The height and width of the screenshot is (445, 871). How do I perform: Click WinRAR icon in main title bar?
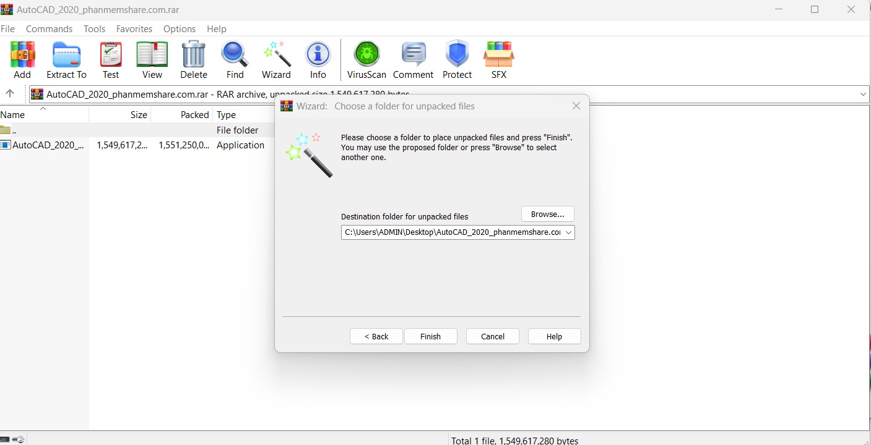pos(7,10)
